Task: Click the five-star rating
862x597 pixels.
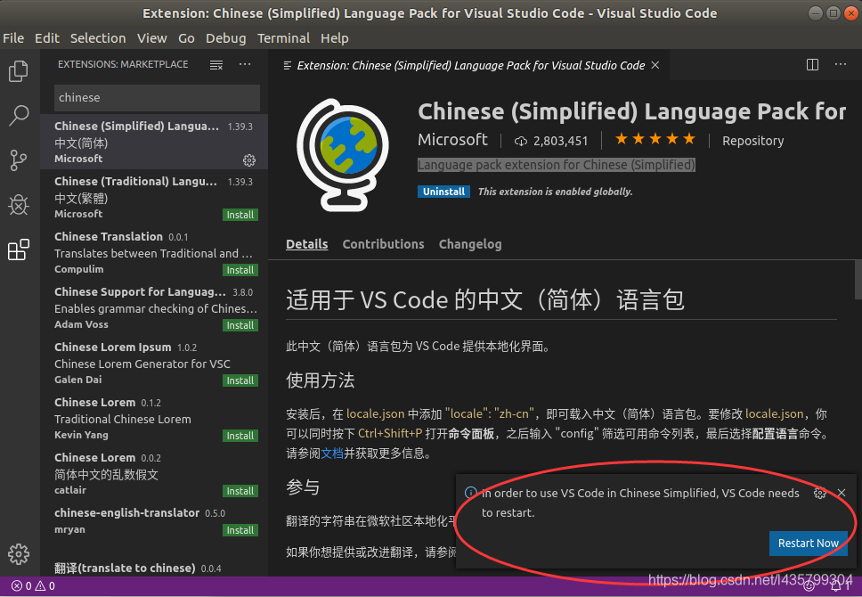Action: point(655,139)
